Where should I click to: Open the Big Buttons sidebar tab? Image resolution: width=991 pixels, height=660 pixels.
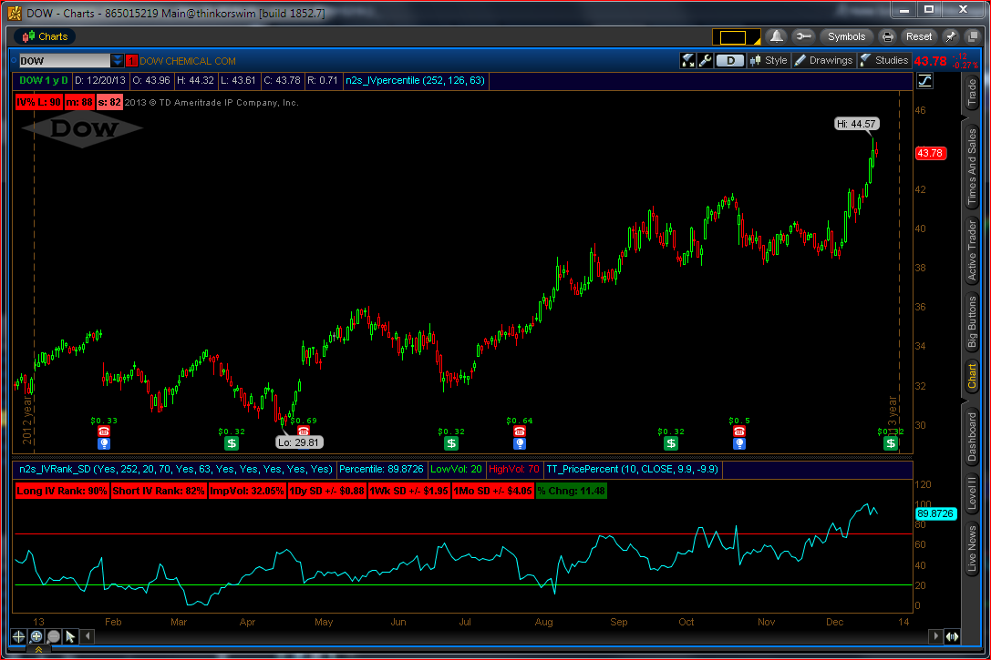pyautogui.click(x=972, y=322)
